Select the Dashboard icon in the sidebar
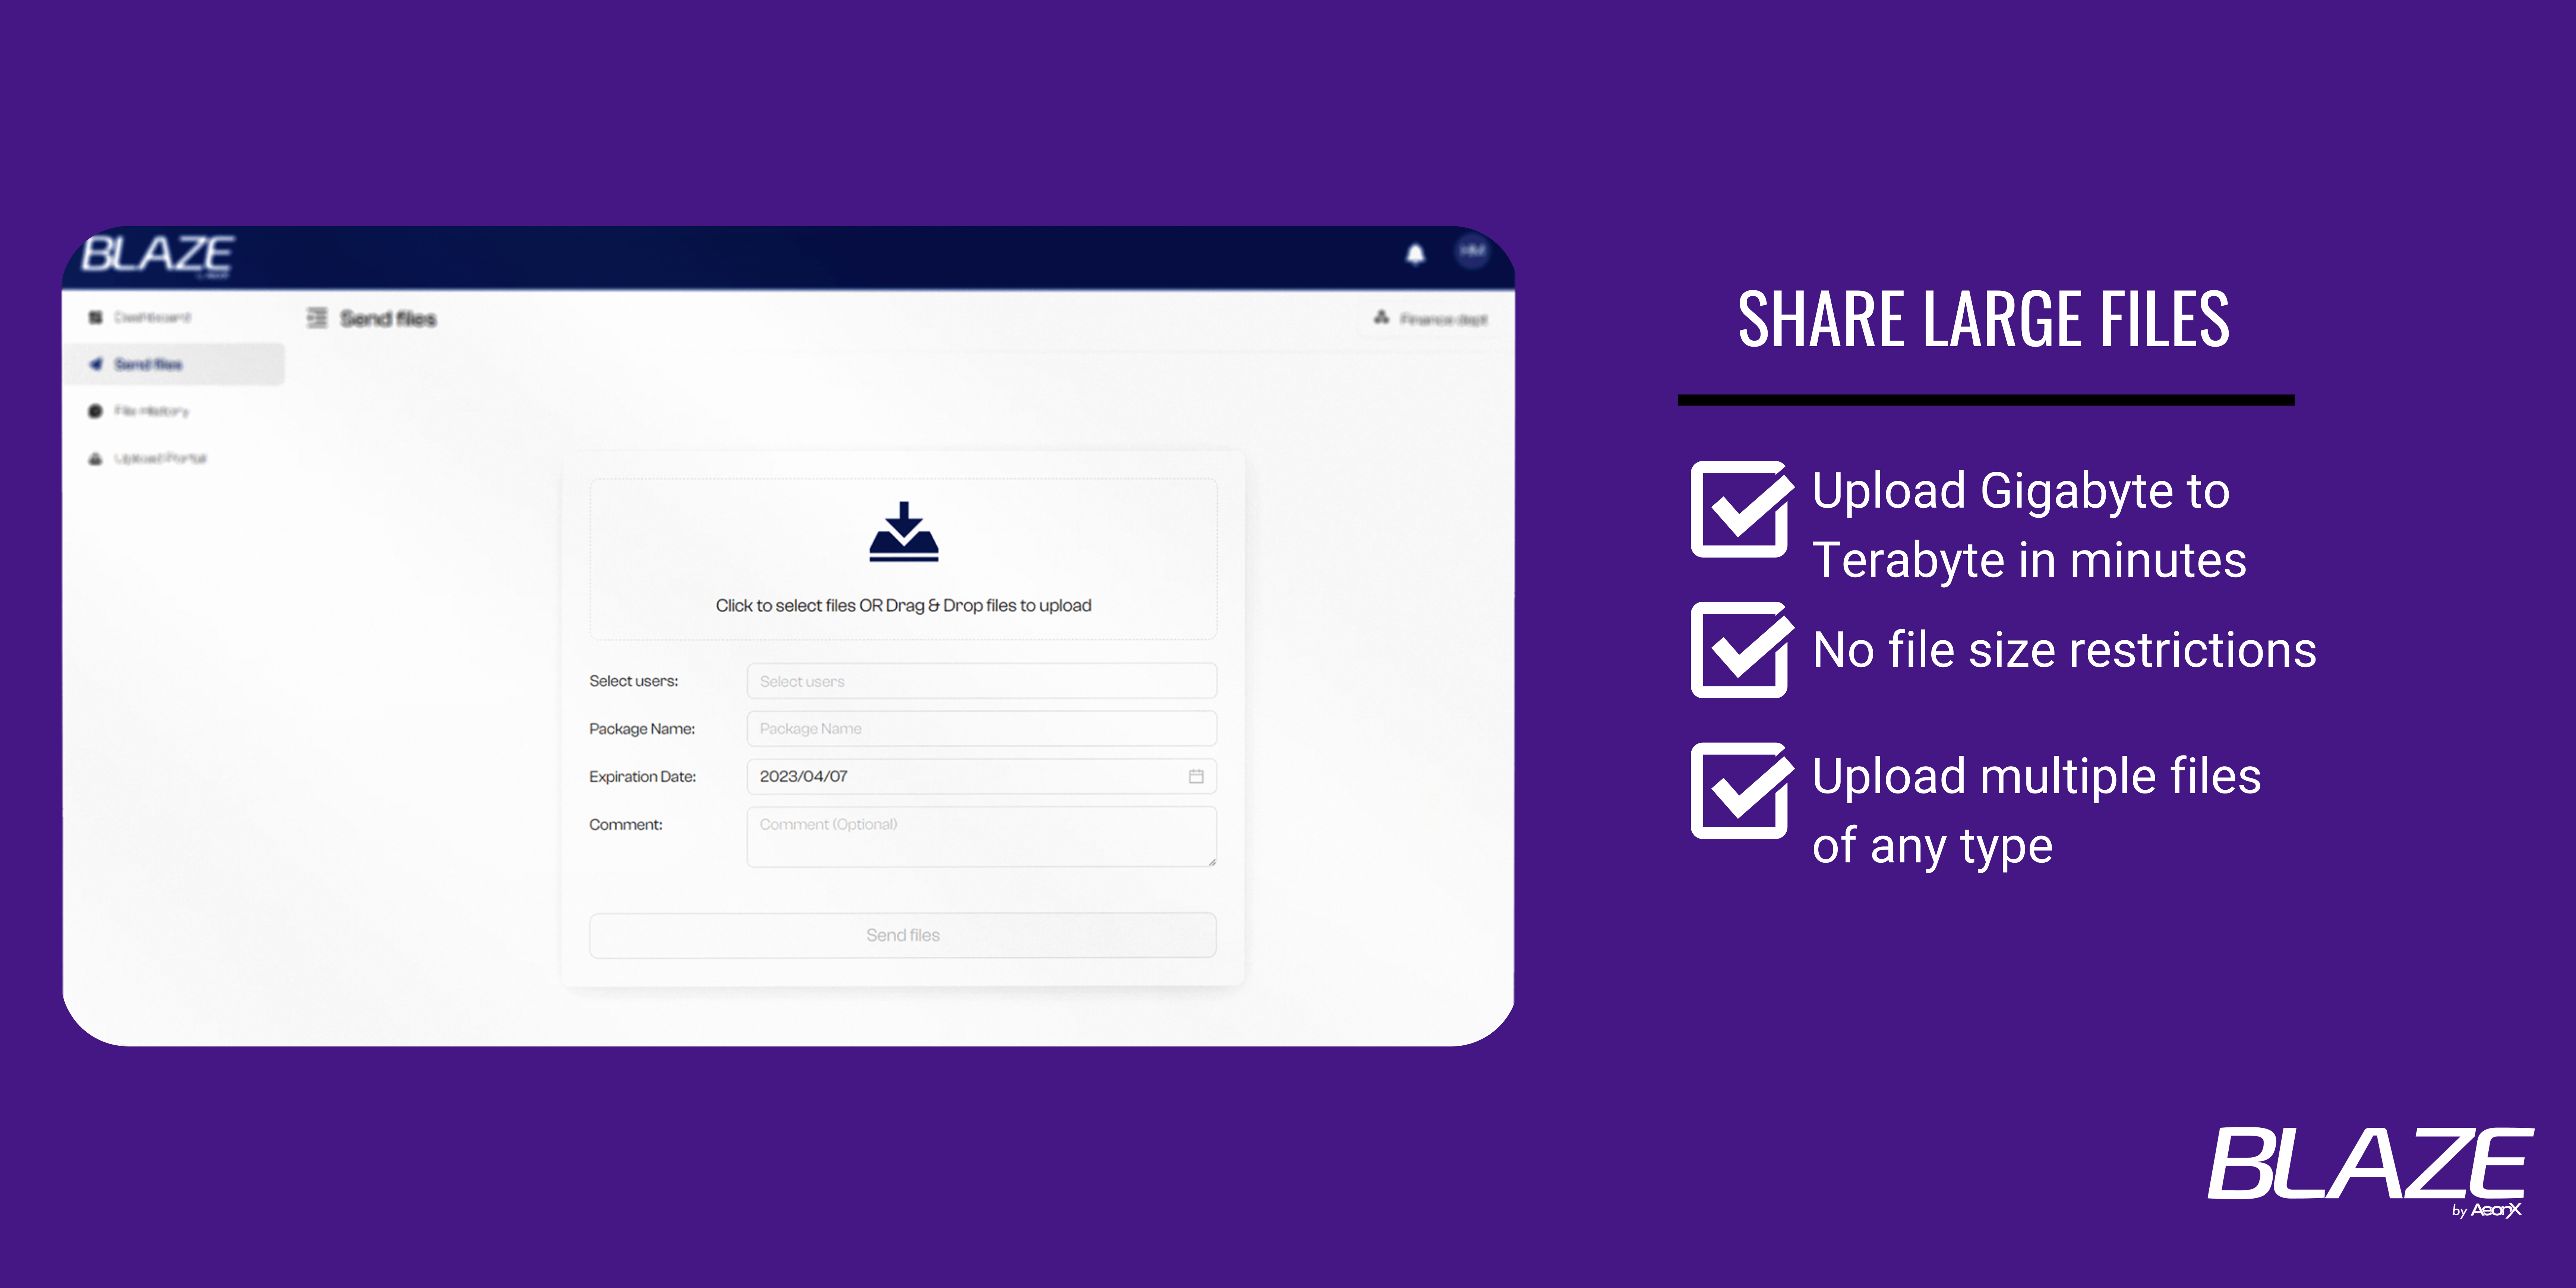The image size is (2576, 1288). tap(96, 317)
